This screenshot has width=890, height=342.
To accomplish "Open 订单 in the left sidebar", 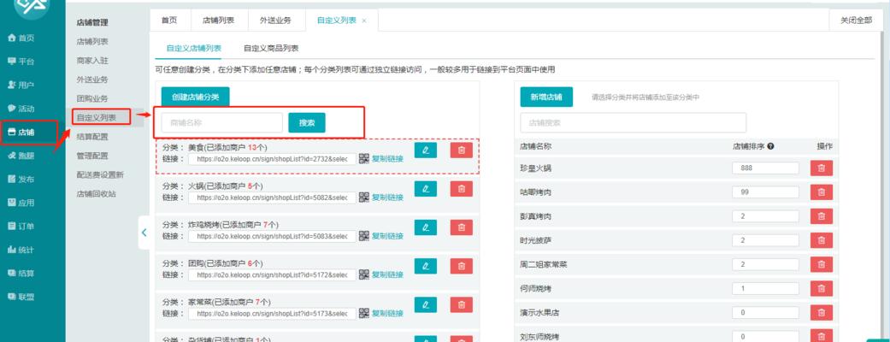I will (21, 226).
